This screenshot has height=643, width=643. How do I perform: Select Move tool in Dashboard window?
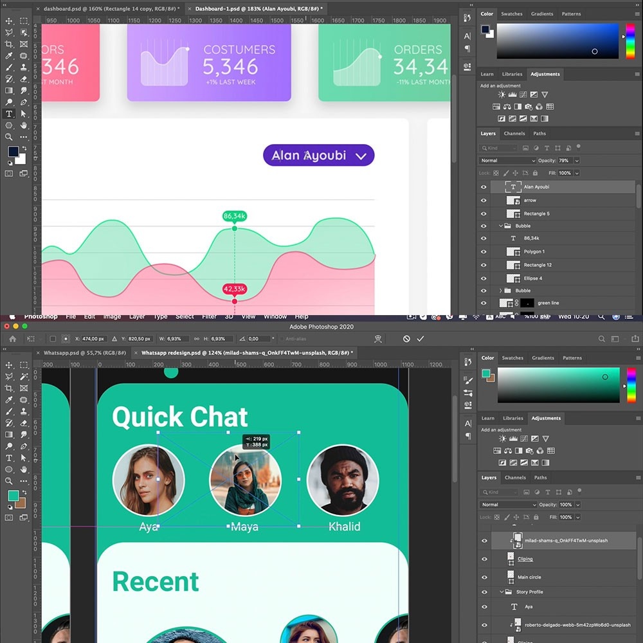tap(8, 21)
